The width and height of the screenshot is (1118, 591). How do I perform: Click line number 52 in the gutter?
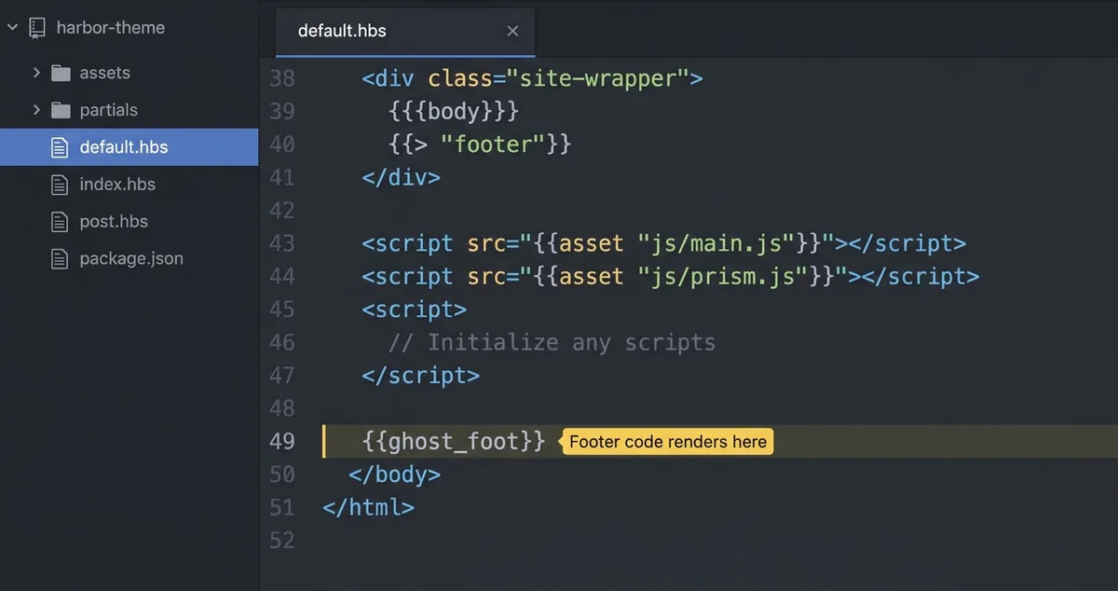tap(281, 540)
